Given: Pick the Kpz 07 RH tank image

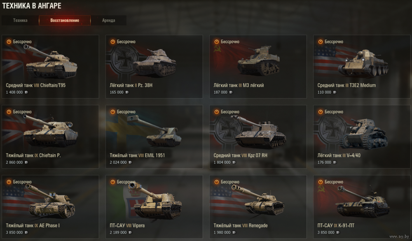Looking at the screenshot, I should click(258, 132).
